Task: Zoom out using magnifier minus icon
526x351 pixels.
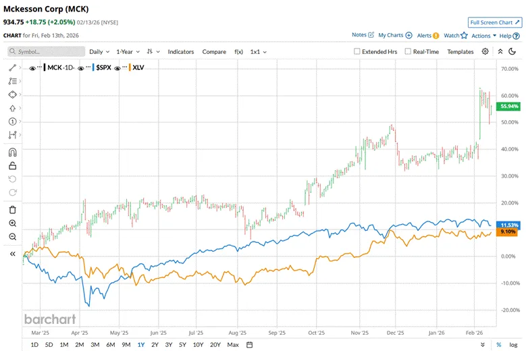Action: (x=12, y=236)
